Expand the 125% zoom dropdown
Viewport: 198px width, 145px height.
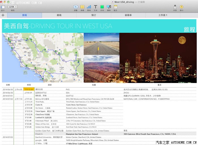(13, 7)
